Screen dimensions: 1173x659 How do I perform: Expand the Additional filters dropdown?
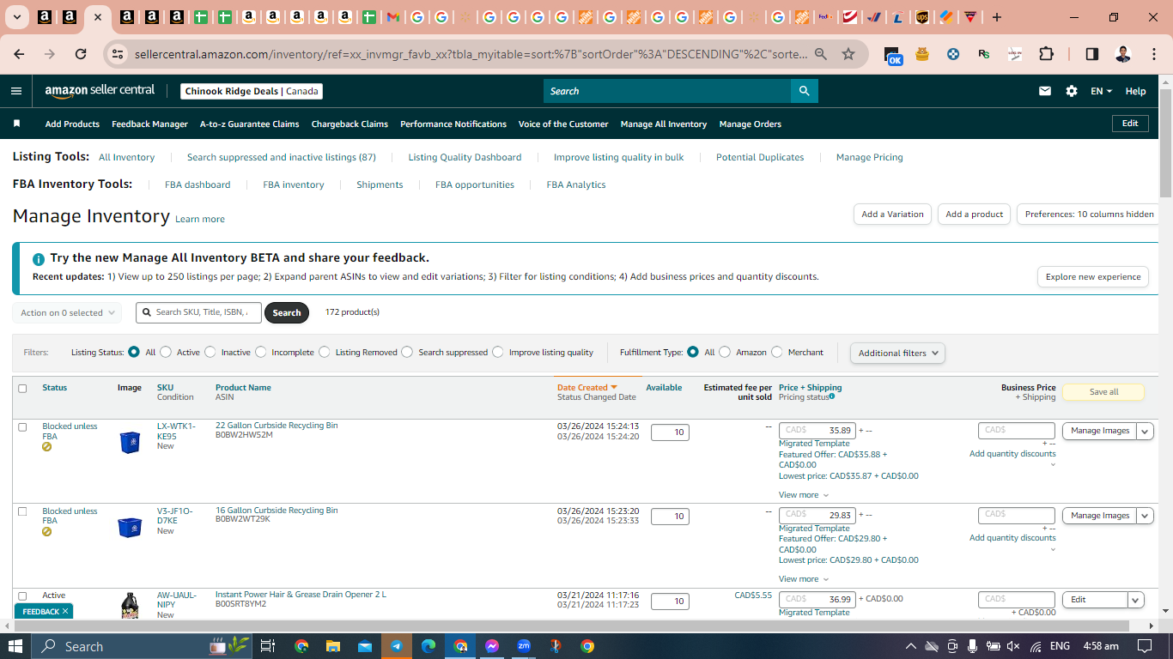[897, 353]
